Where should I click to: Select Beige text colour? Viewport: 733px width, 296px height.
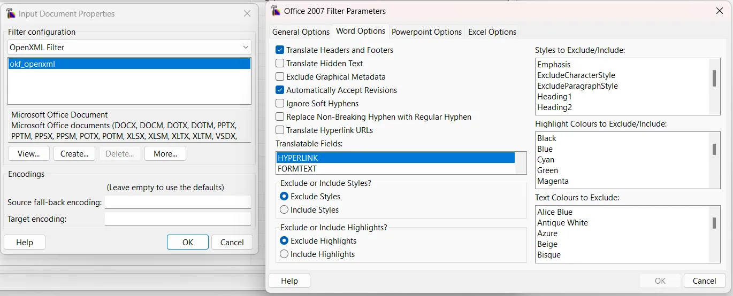coord(547,244)
